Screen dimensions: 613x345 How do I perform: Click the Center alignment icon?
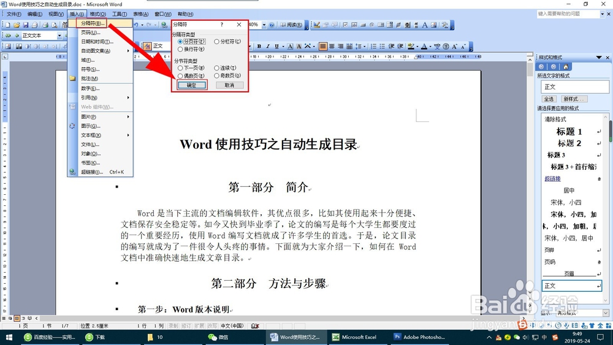pyautogui.click(x=332, y=46)
